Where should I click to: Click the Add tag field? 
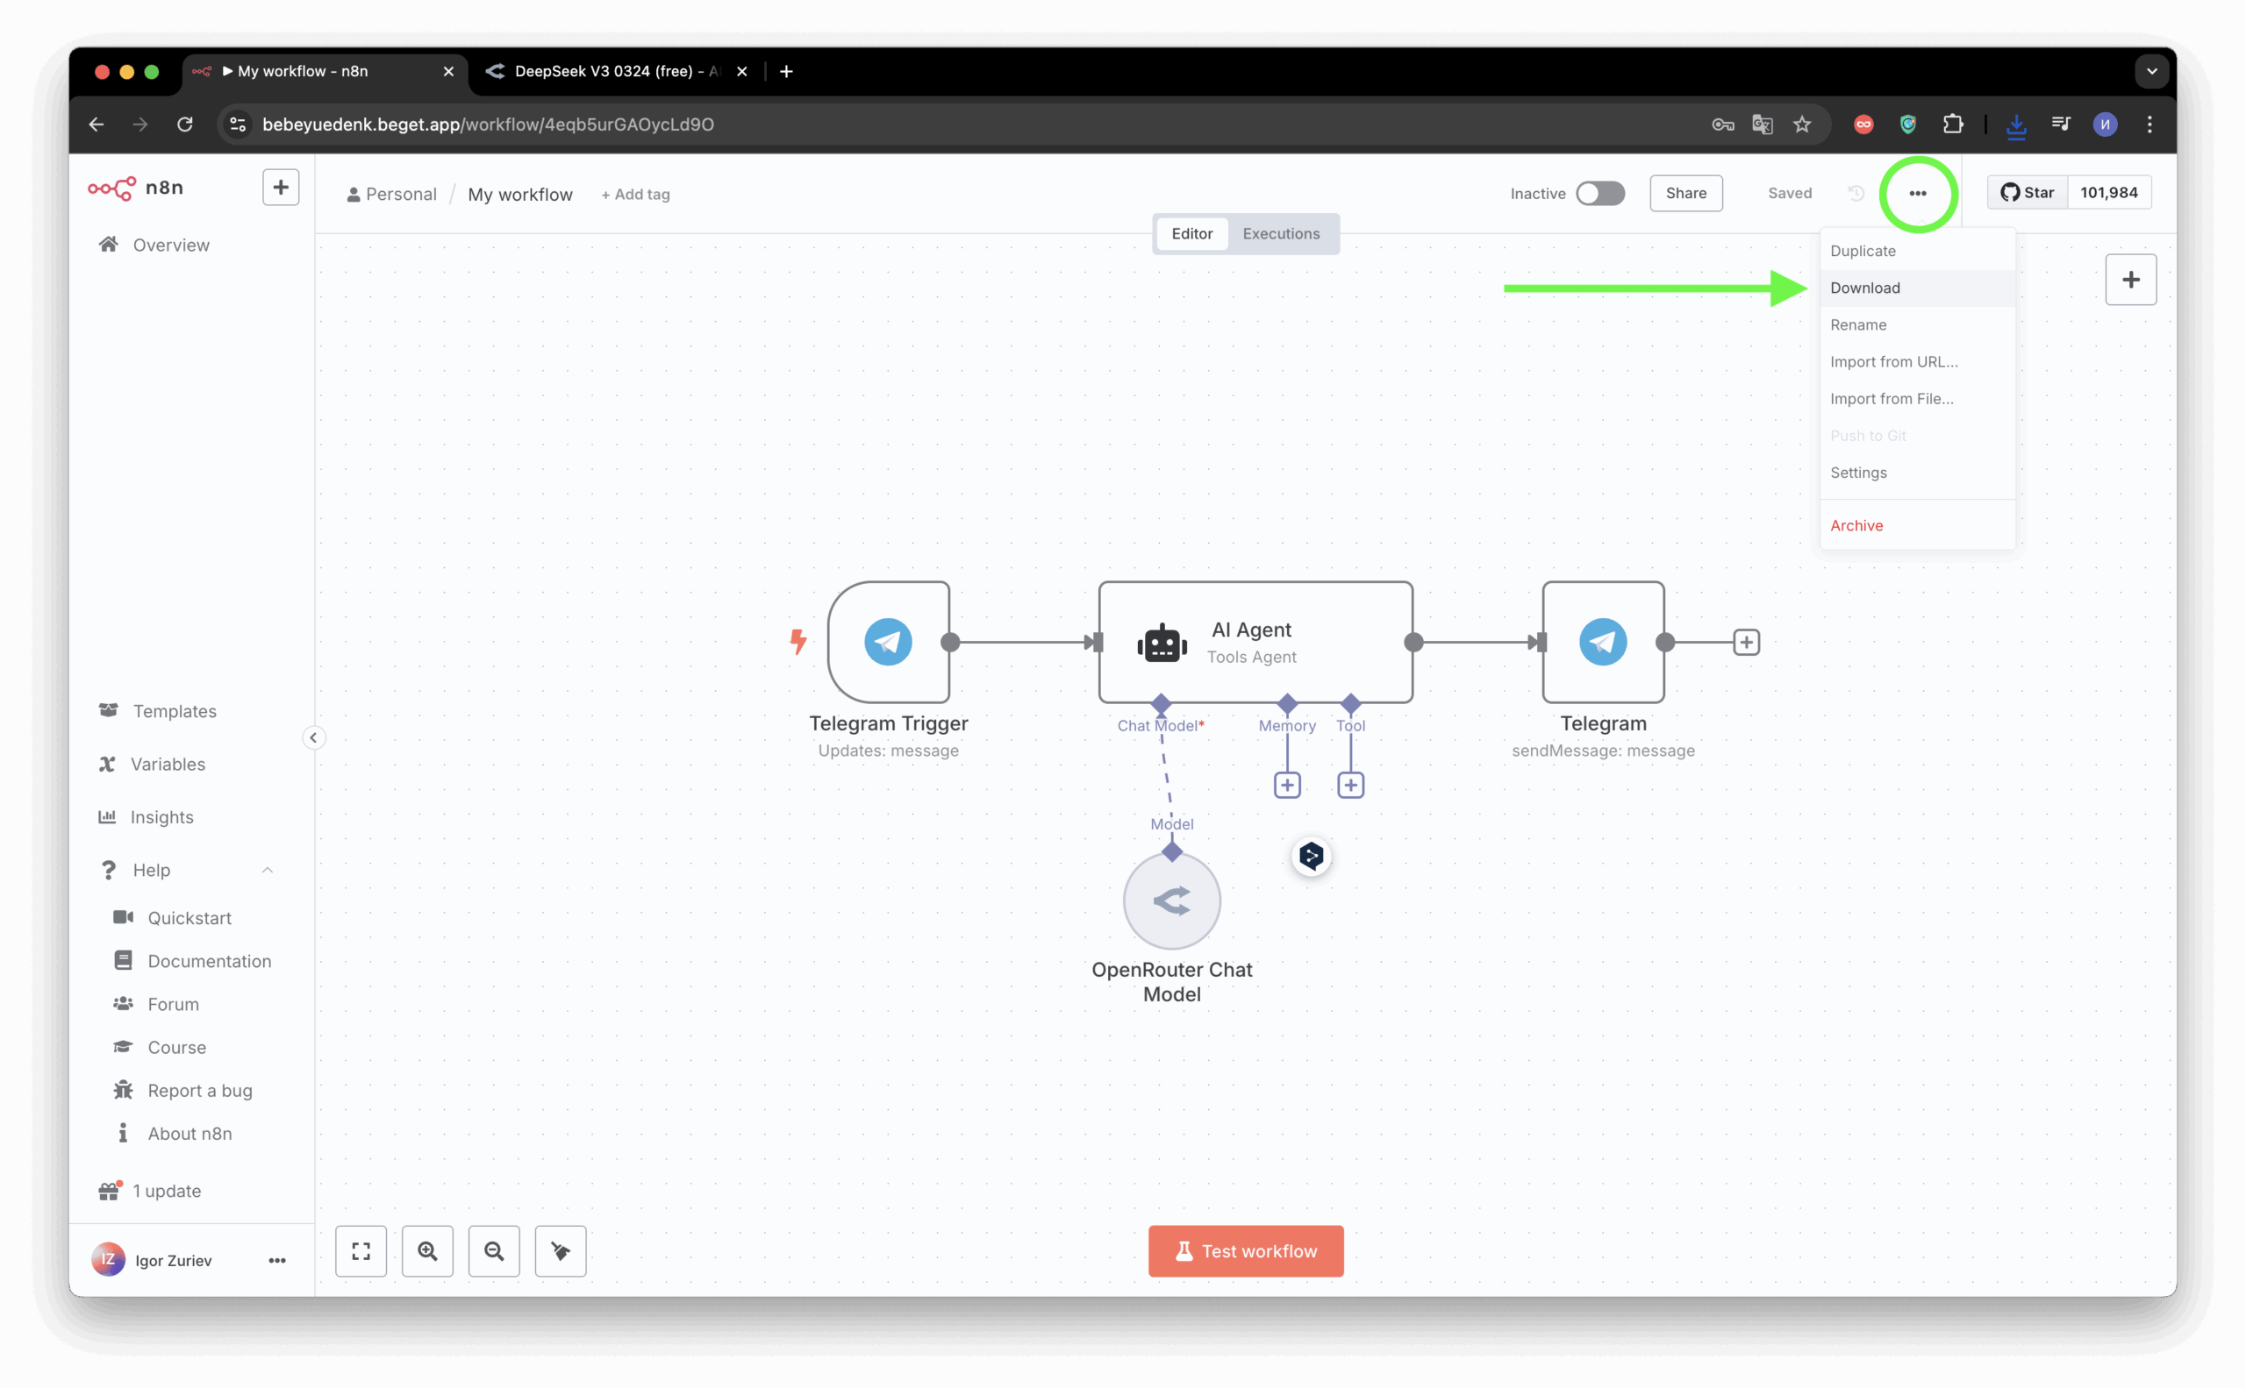point(636,195)
